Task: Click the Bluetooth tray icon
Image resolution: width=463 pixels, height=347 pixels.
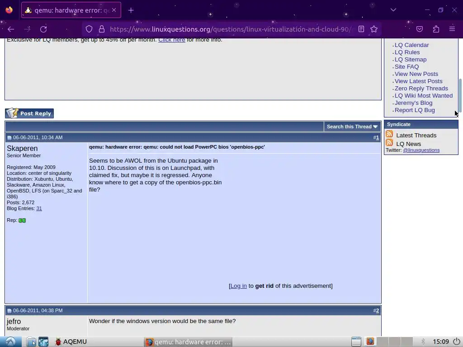Action: click(x=423, y=342)
